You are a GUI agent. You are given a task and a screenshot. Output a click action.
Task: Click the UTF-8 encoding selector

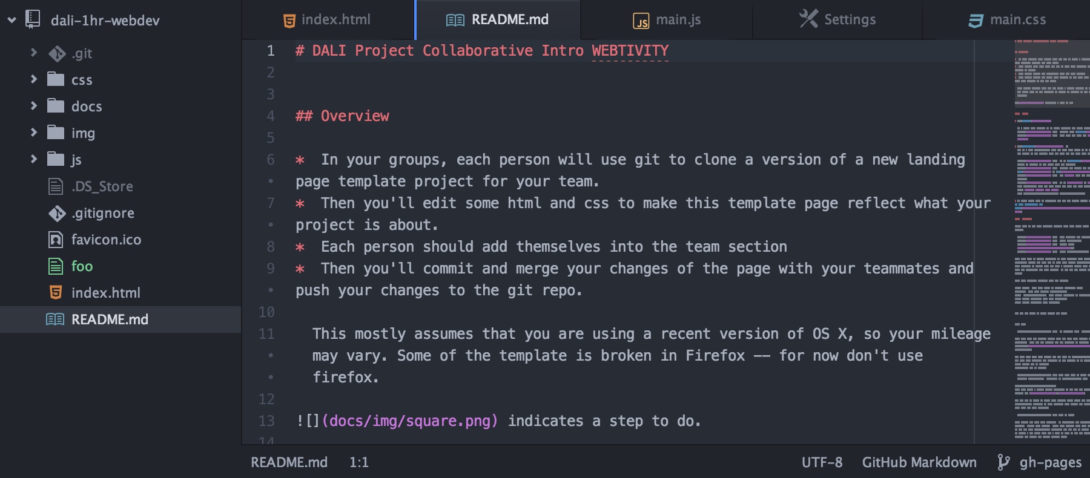tap(822, 462)
